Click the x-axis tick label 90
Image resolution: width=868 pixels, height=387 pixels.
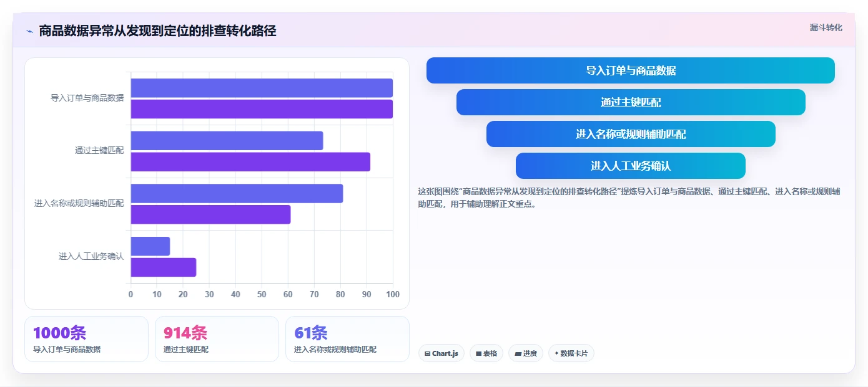pyautogui.click(x=367, y=294)
